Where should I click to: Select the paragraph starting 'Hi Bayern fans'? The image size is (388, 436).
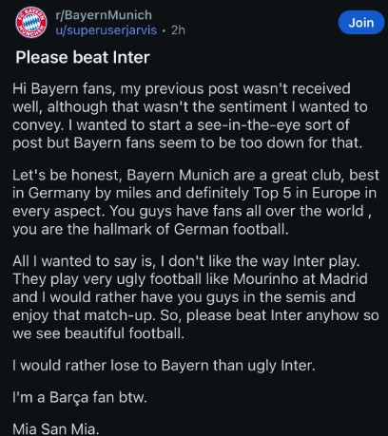(x=190, y=116)
